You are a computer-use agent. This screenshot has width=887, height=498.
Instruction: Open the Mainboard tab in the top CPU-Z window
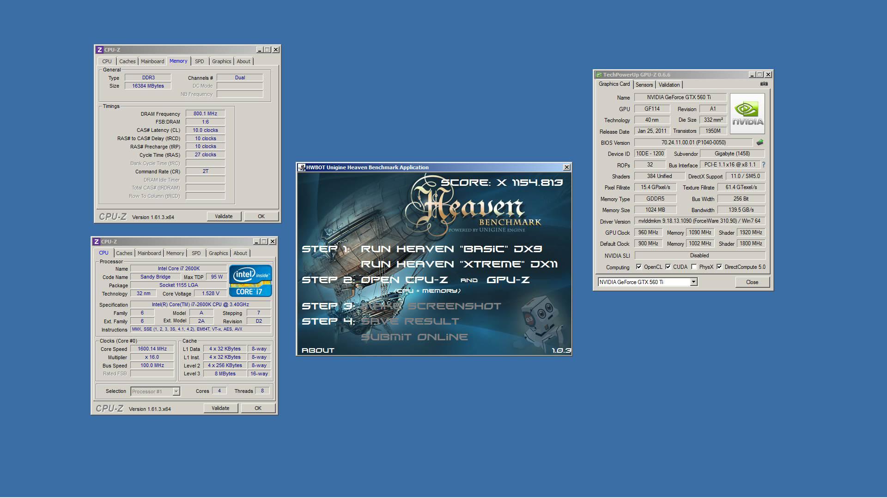(x=152, y=61)
